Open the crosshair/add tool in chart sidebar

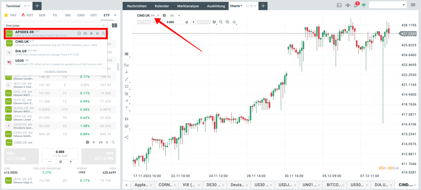point(127,72)
